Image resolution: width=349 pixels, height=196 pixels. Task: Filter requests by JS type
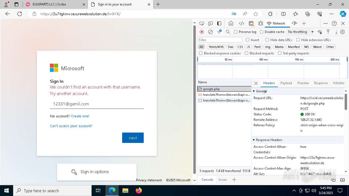(248, 47)
